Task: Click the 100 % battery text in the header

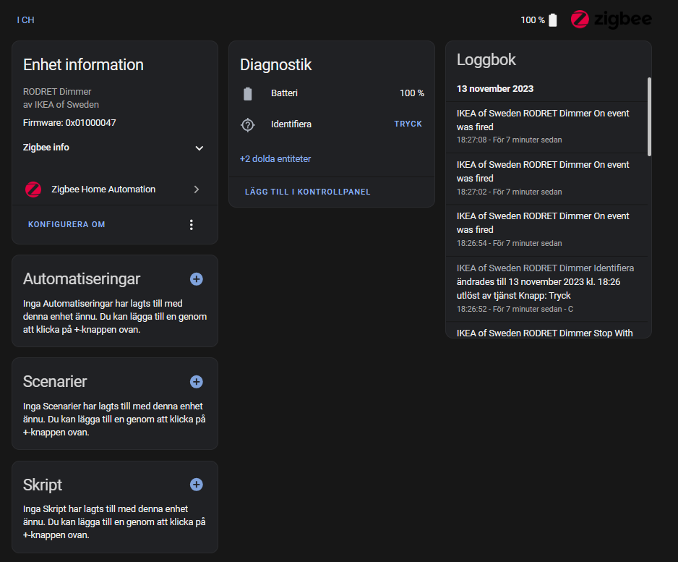Action: (533, 20)
